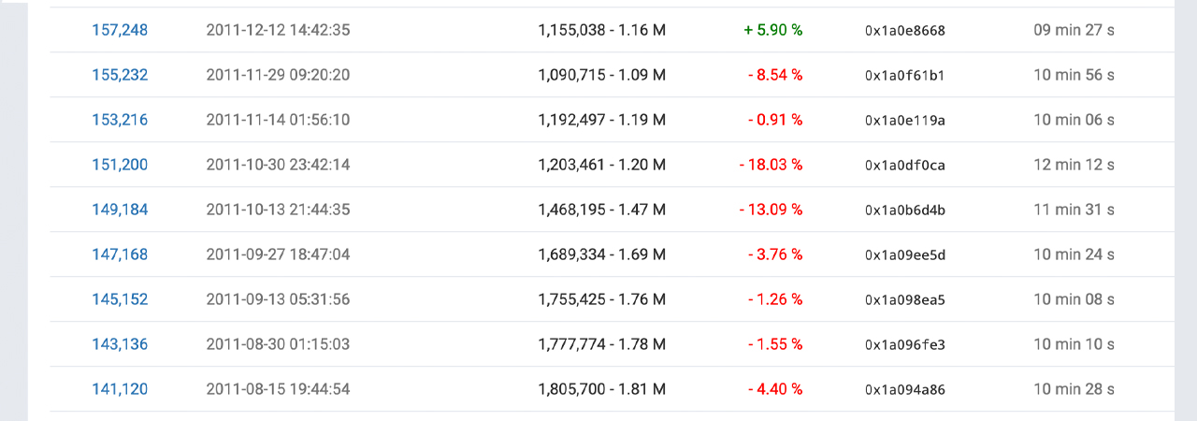Select difficulty value 1,805,700 - 1.81 M

point(602,389)
